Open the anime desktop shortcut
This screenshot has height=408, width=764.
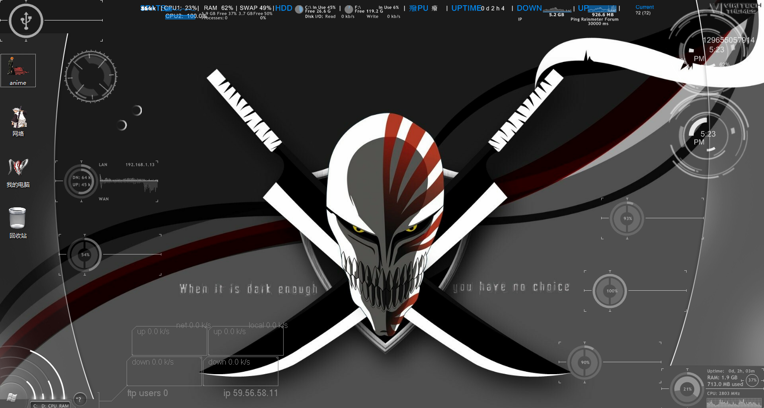[18, 71]
